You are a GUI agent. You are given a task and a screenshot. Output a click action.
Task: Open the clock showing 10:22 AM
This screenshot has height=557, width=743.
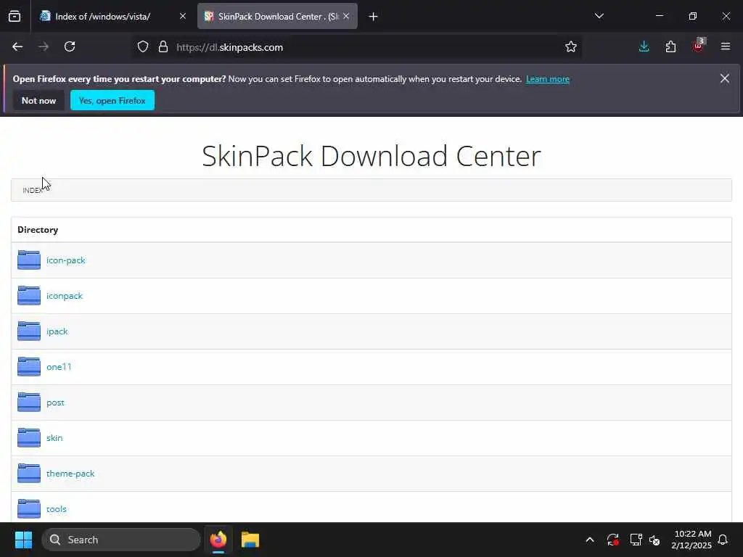tap(691, 540)
